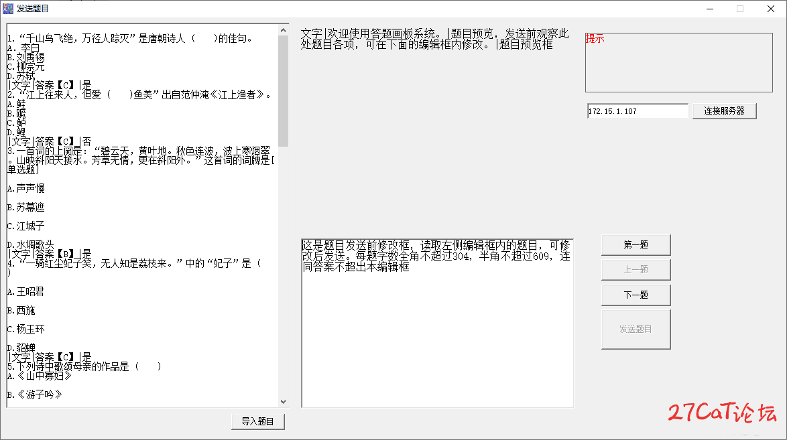Click the scrollbar down arrow in question list

[x=283, y=401]
